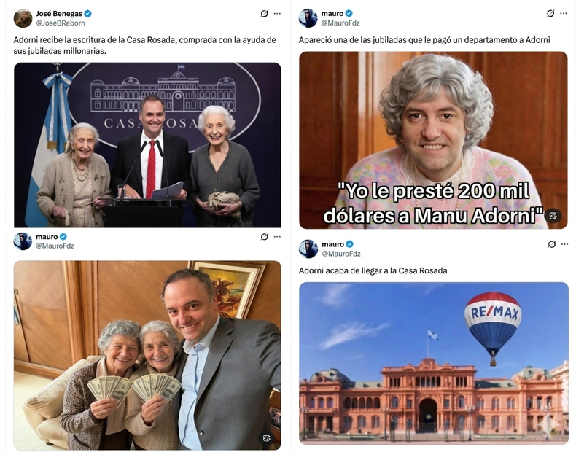Screen dimensions: 576x452
Task: Open three-dot menu on Casa Rosada balloon tweet
Action: [x=564, y=244]
